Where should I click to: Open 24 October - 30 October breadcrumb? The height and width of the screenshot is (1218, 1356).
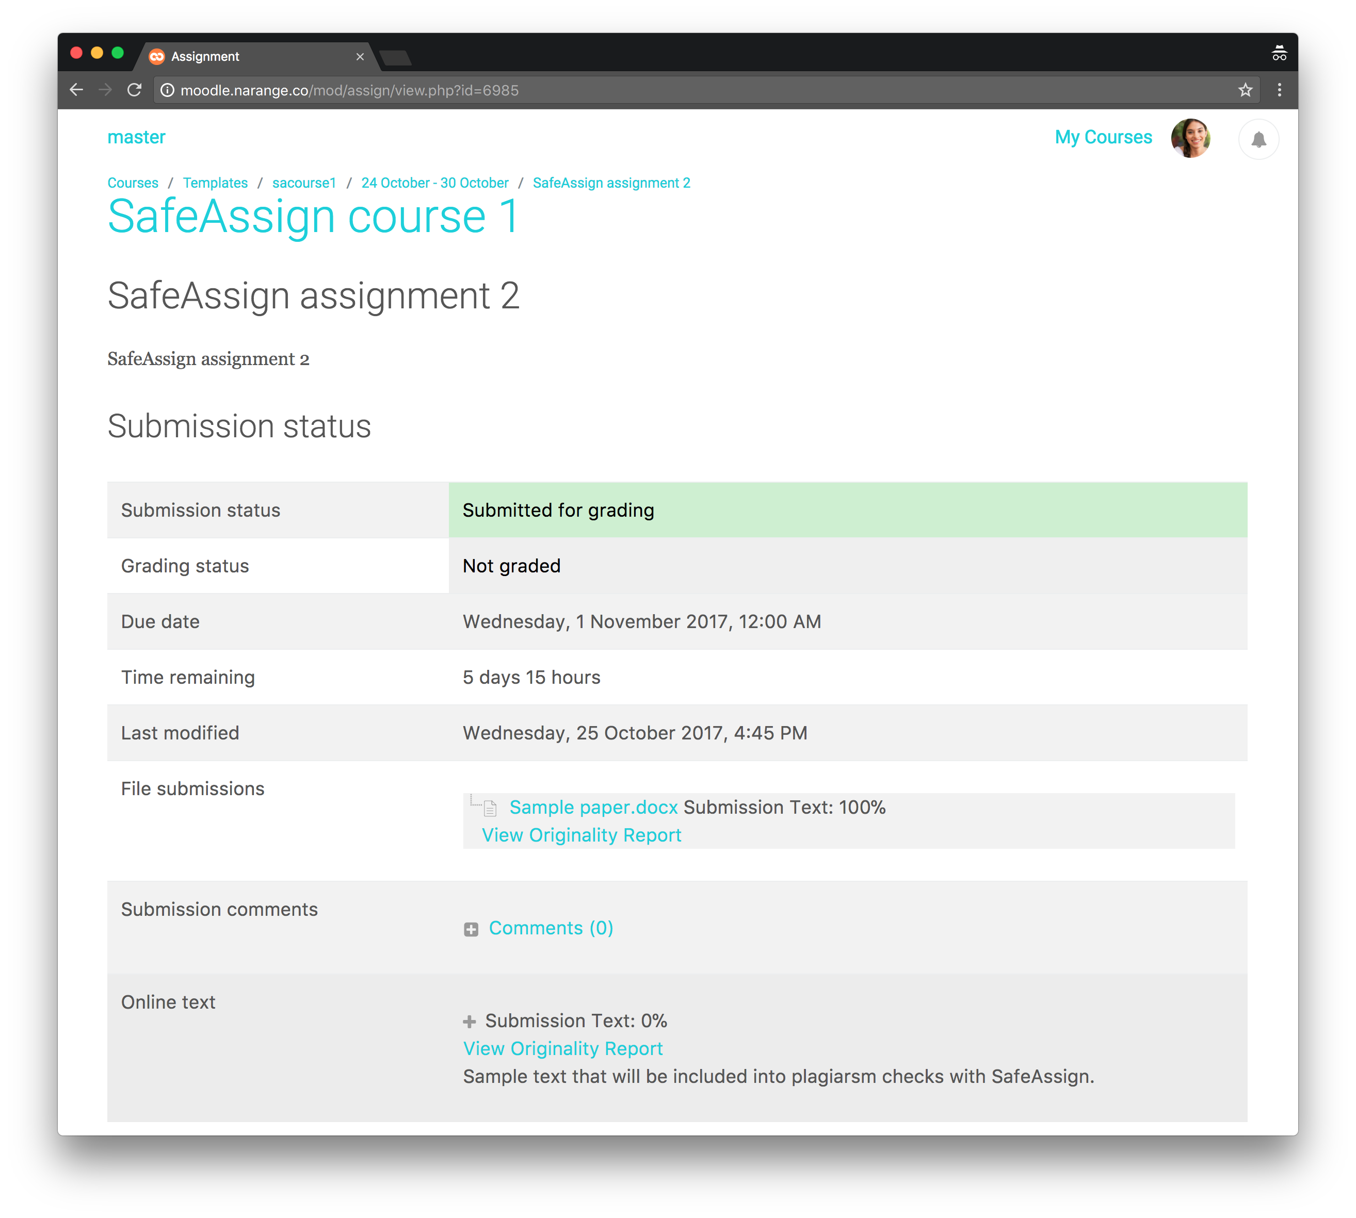pos(434,183)
